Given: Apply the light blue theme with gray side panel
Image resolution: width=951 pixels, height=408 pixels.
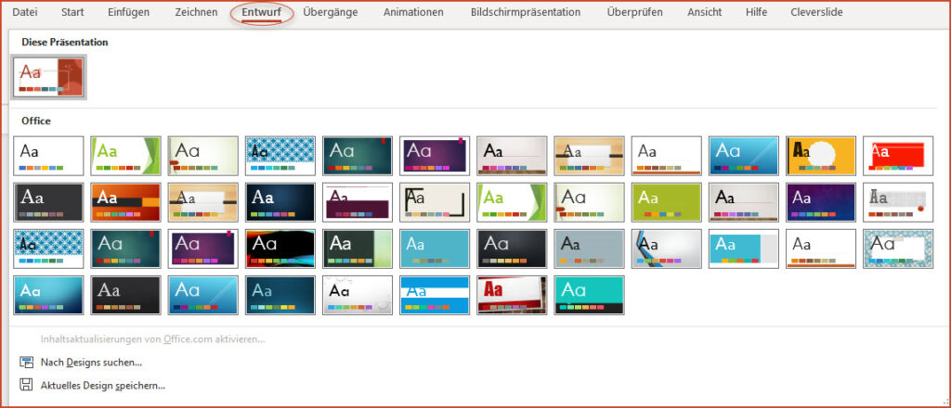Looking at the screenshot, I should coord(744,249).
